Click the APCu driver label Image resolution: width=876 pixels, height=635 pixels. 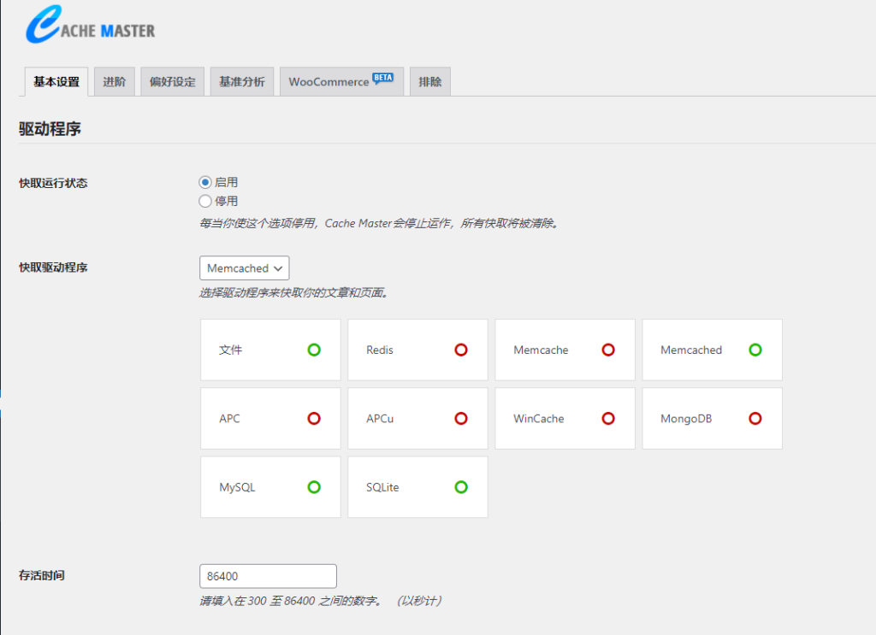pyautogui.click(x=380, y=419)
